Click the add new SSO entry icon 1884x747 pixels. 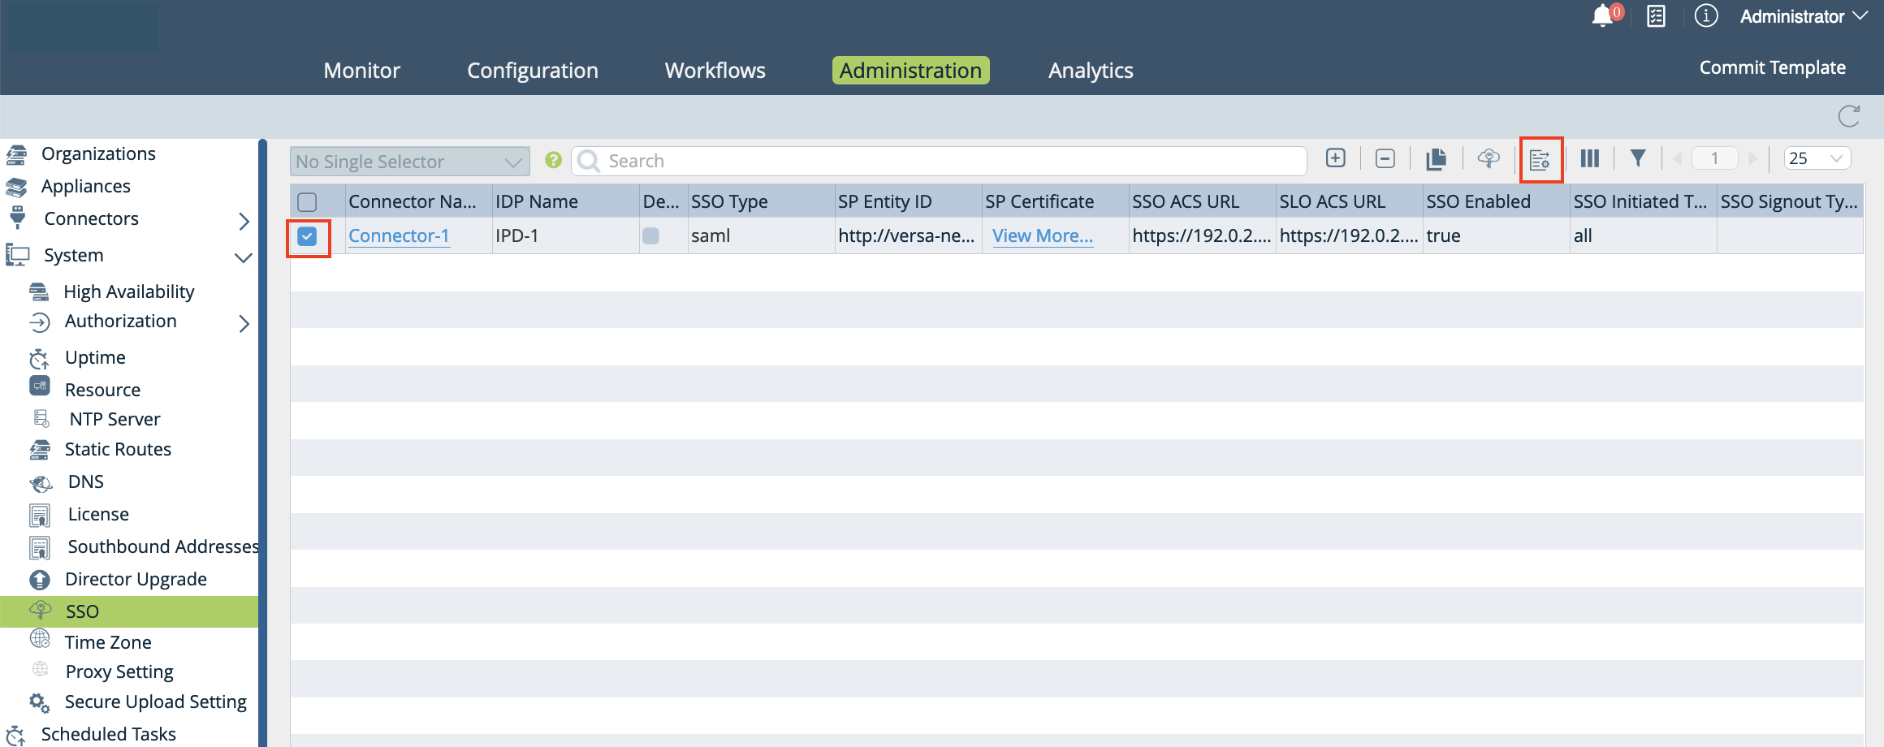click(x=1335, y=158)
